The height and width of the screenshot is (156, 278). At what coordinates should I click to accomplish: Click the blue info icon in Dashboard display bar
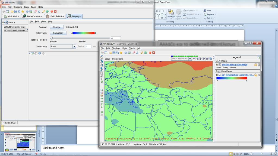tap(40, 53)
